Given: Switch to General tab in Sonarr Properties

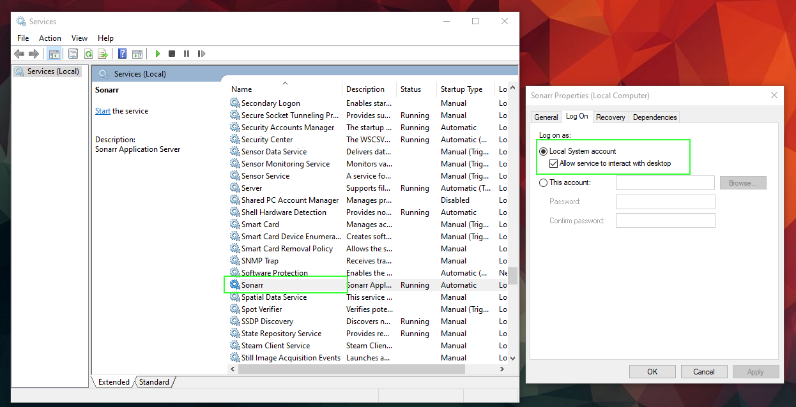Looking at the screenshot, I should pos(546,117).
